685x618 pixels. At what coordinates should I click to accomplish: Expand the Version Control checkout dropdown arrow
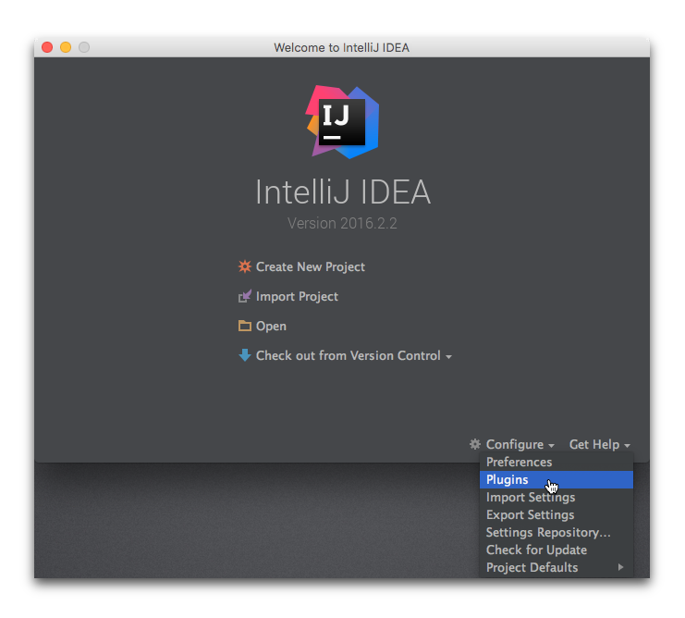click(448, 357)
